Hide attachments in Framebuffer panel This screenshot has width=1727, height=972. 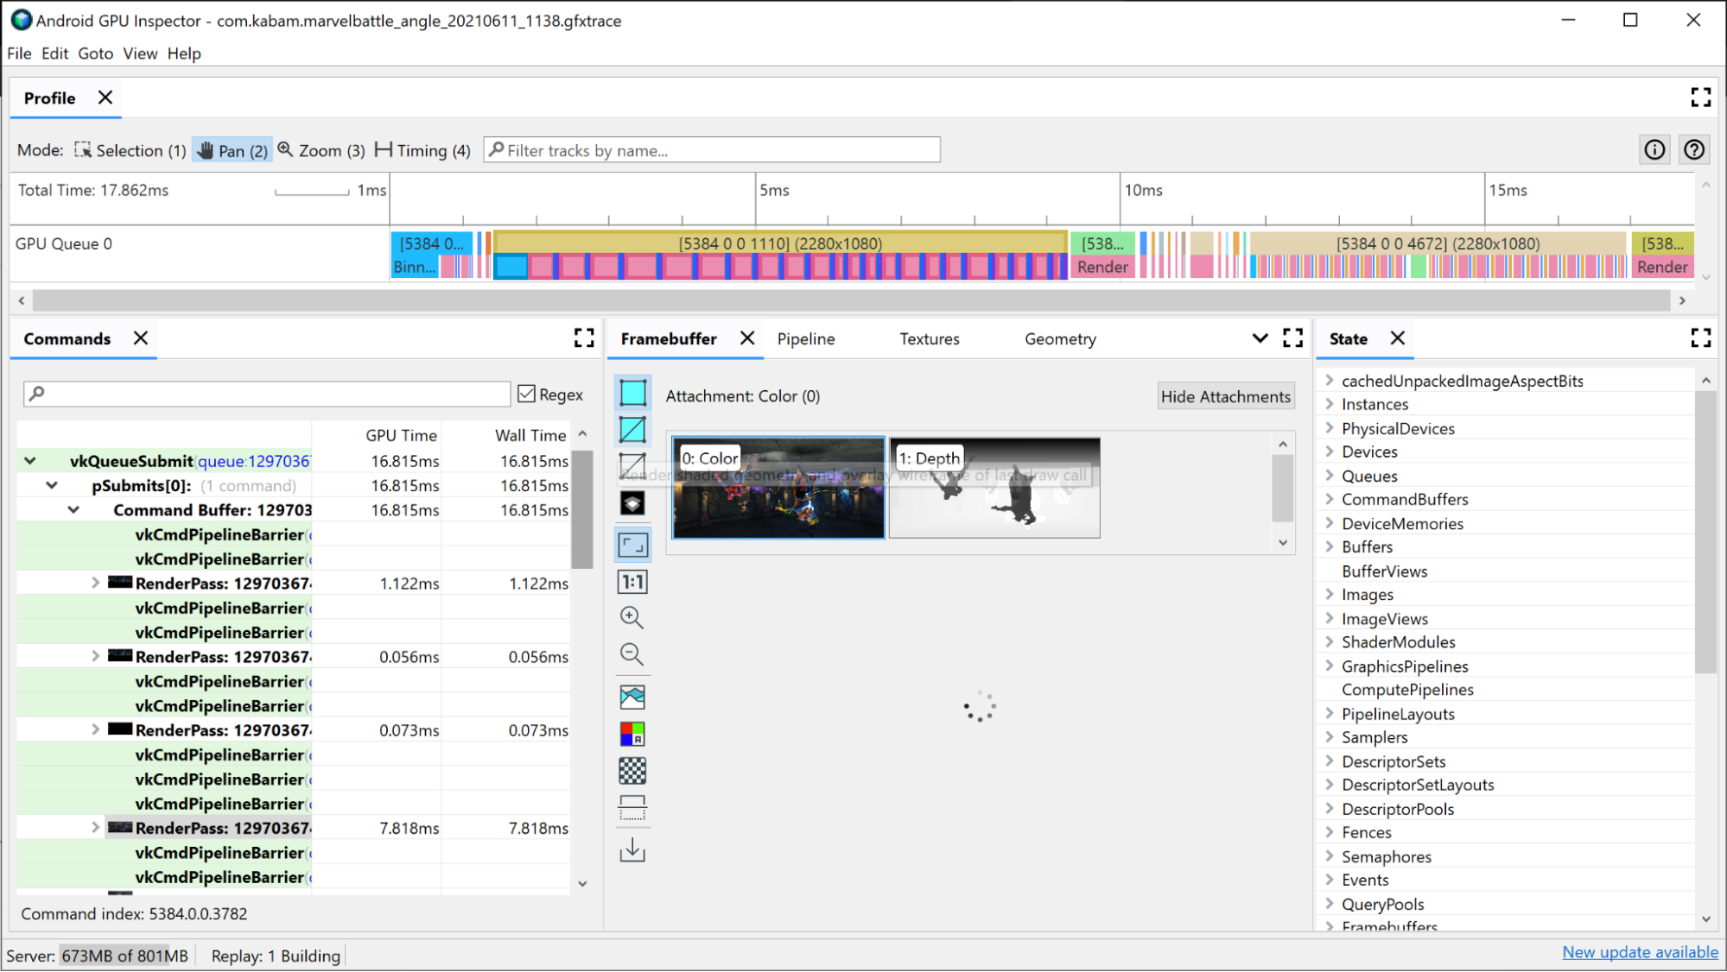1225,396
